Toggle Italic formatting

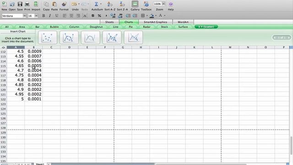tap(50, 16)
